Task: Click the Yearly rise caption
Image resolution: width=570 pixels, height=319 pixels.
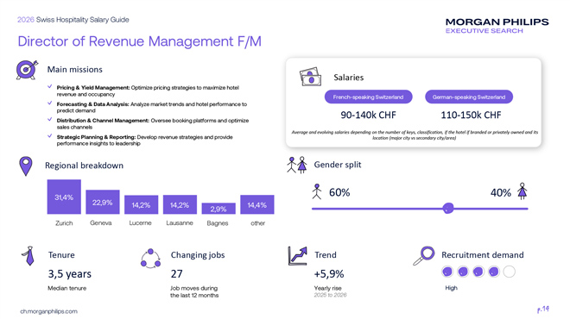Action: click(x=328, y=288)
